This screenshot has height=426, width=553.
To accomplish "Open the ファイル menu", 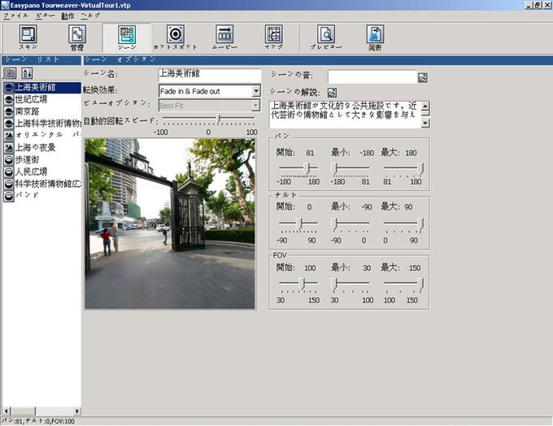I will tap(15, 16).
